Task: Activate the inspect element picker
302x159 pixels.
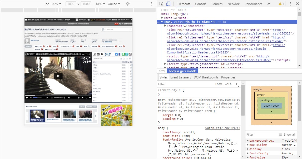Action: point(161,4)
